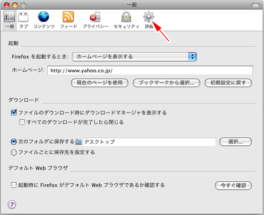Uncheck showing download manager on download
The width and height of the screenshot is (264, 215).
coord(14,113)
